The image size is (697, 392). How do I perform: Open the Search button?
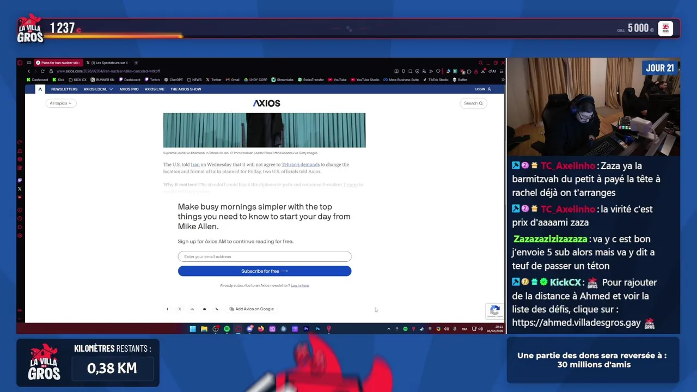tap(473, 103)
